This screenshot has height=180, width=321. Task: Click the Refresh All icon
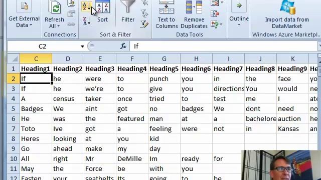55,7
